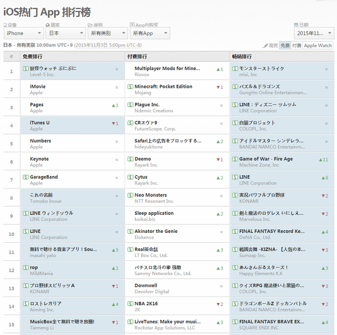
Task: Open Keynote app link
Action: tap(39, 159)
